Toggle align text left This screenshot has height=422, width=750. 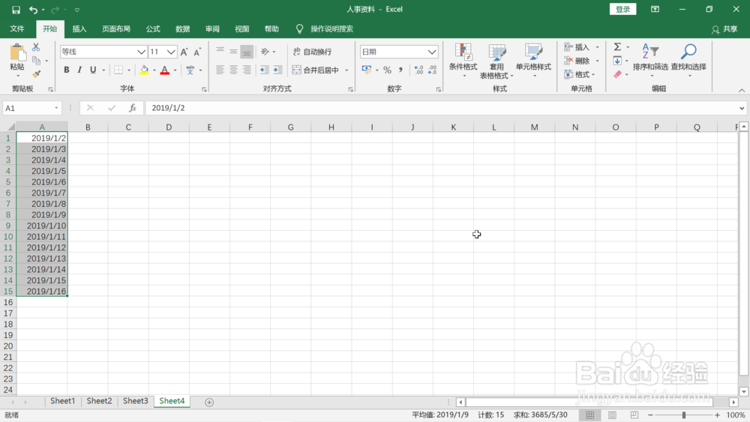(220, 70)
